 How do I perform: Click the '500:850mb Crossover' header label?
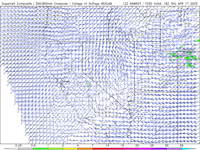coord(52,3)
